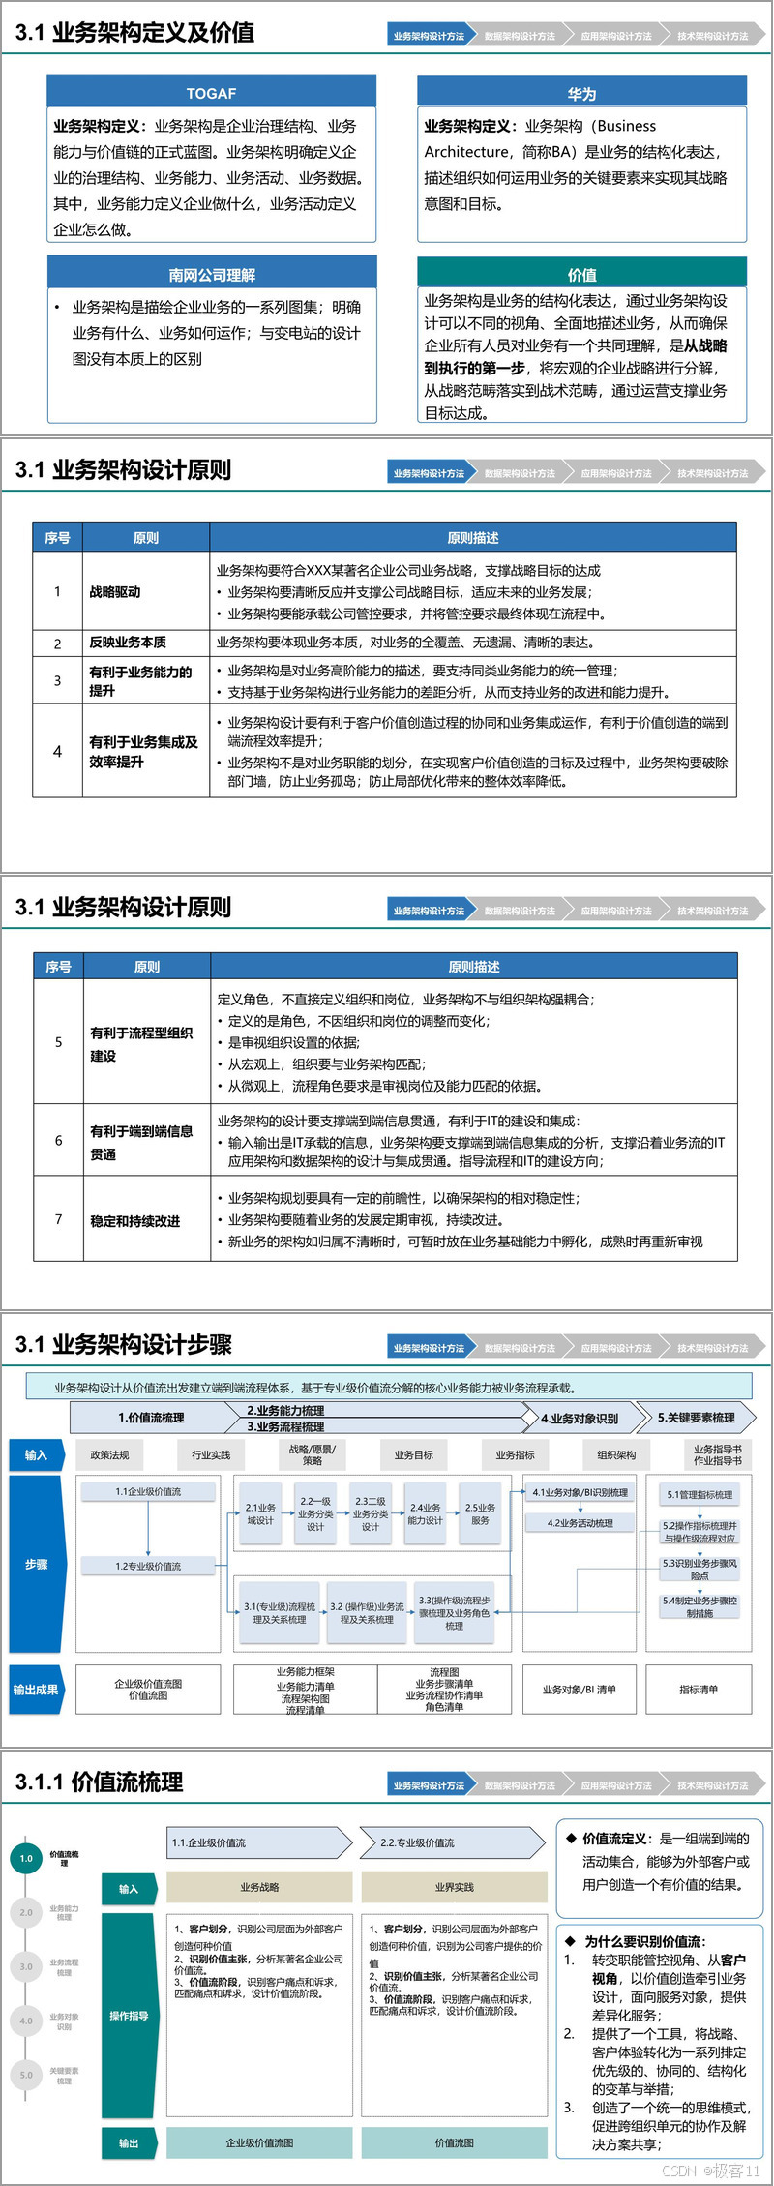Click the 行业实践 input box
Screen dimensions: 774x2186
pos(211,1454)
